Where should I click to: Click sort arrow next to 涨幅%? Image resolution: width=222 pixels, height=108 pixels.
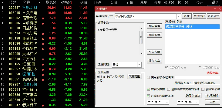click(x=71, y=3)
